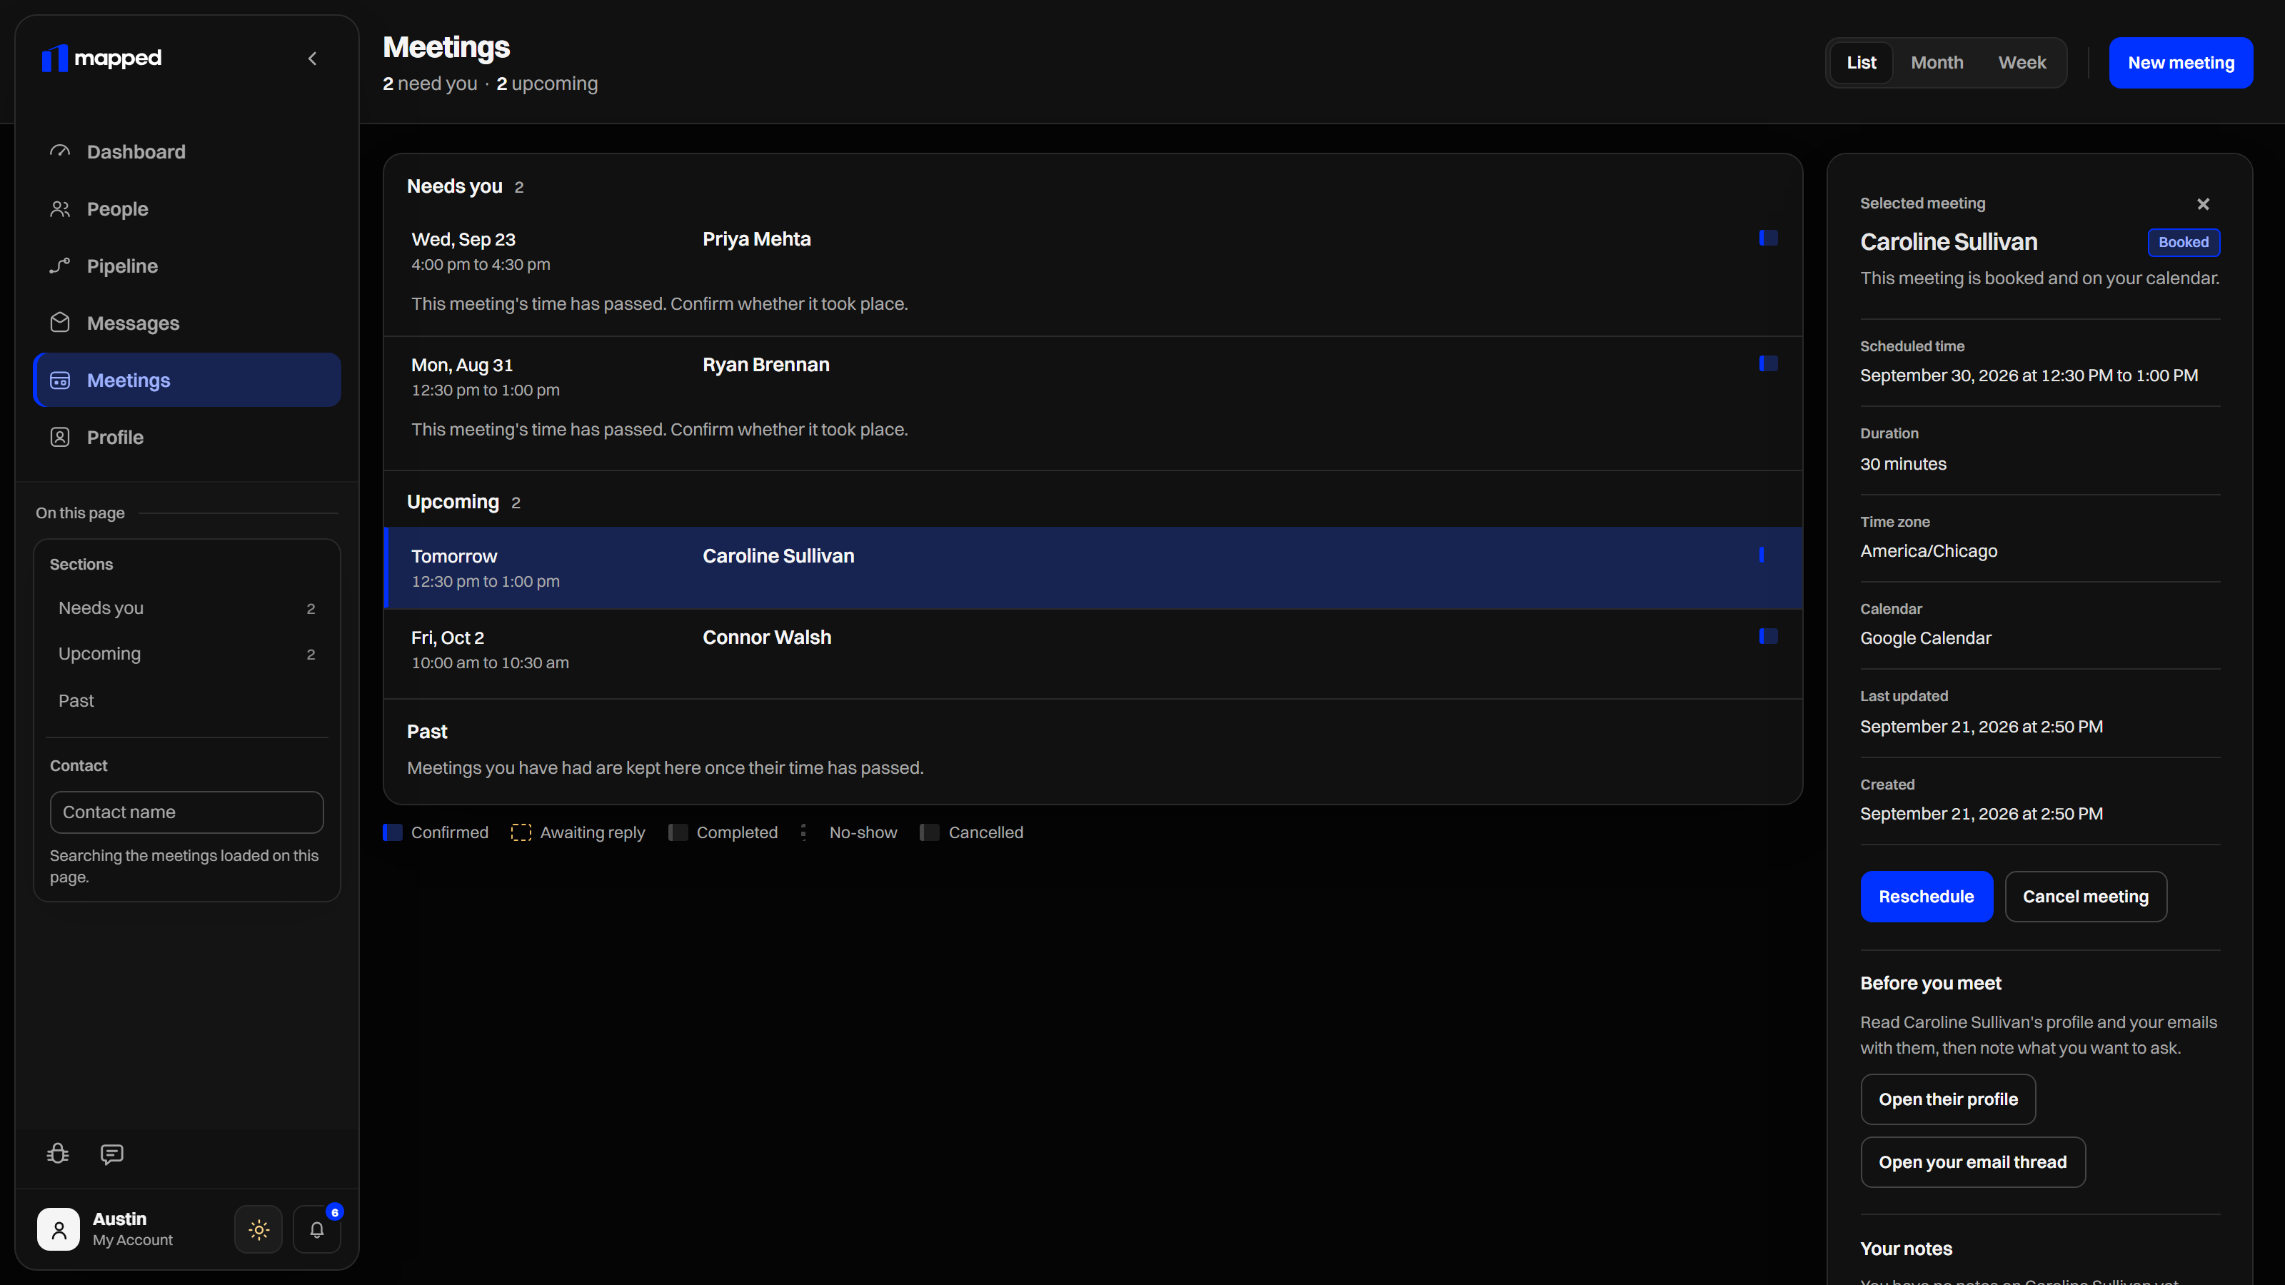Click the Cancelled legend swatch
Viewport: 2285px width, 1285px height.
pos(930,832)
